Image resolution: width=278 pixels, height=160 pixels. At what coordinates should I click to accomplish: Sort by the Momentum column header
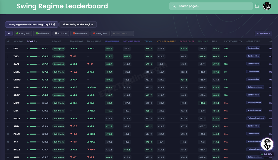pyautogui.click(x=112, y=41)
